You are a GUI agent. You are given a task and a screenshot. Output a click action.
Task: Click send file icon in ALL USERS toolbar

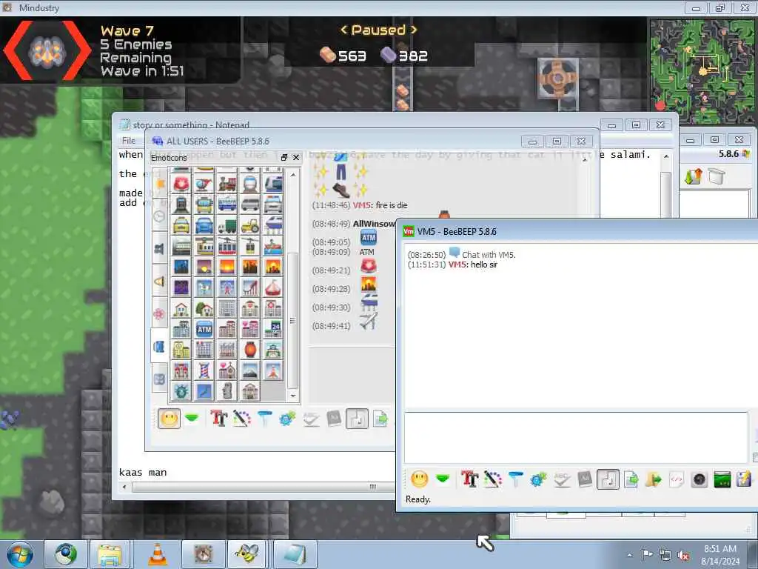pyautogui.click(x=380, y=418)
